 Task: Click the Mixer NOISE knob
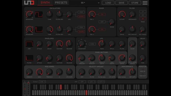tap(112, 22)
